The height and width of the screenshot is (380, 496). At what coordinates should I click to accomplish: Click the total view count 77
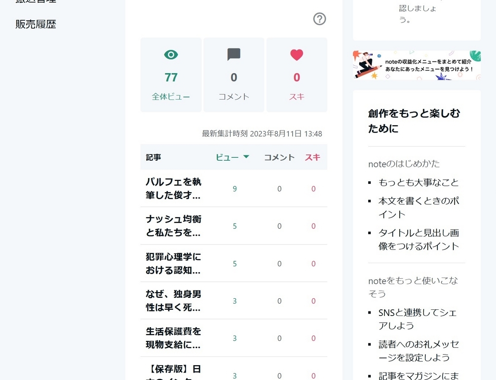pos(171,77)
